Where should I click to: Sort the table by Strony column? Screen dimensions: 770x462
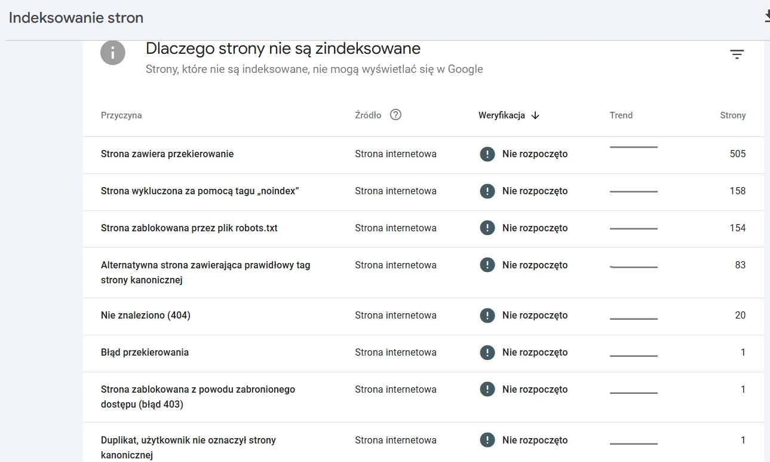733,115
